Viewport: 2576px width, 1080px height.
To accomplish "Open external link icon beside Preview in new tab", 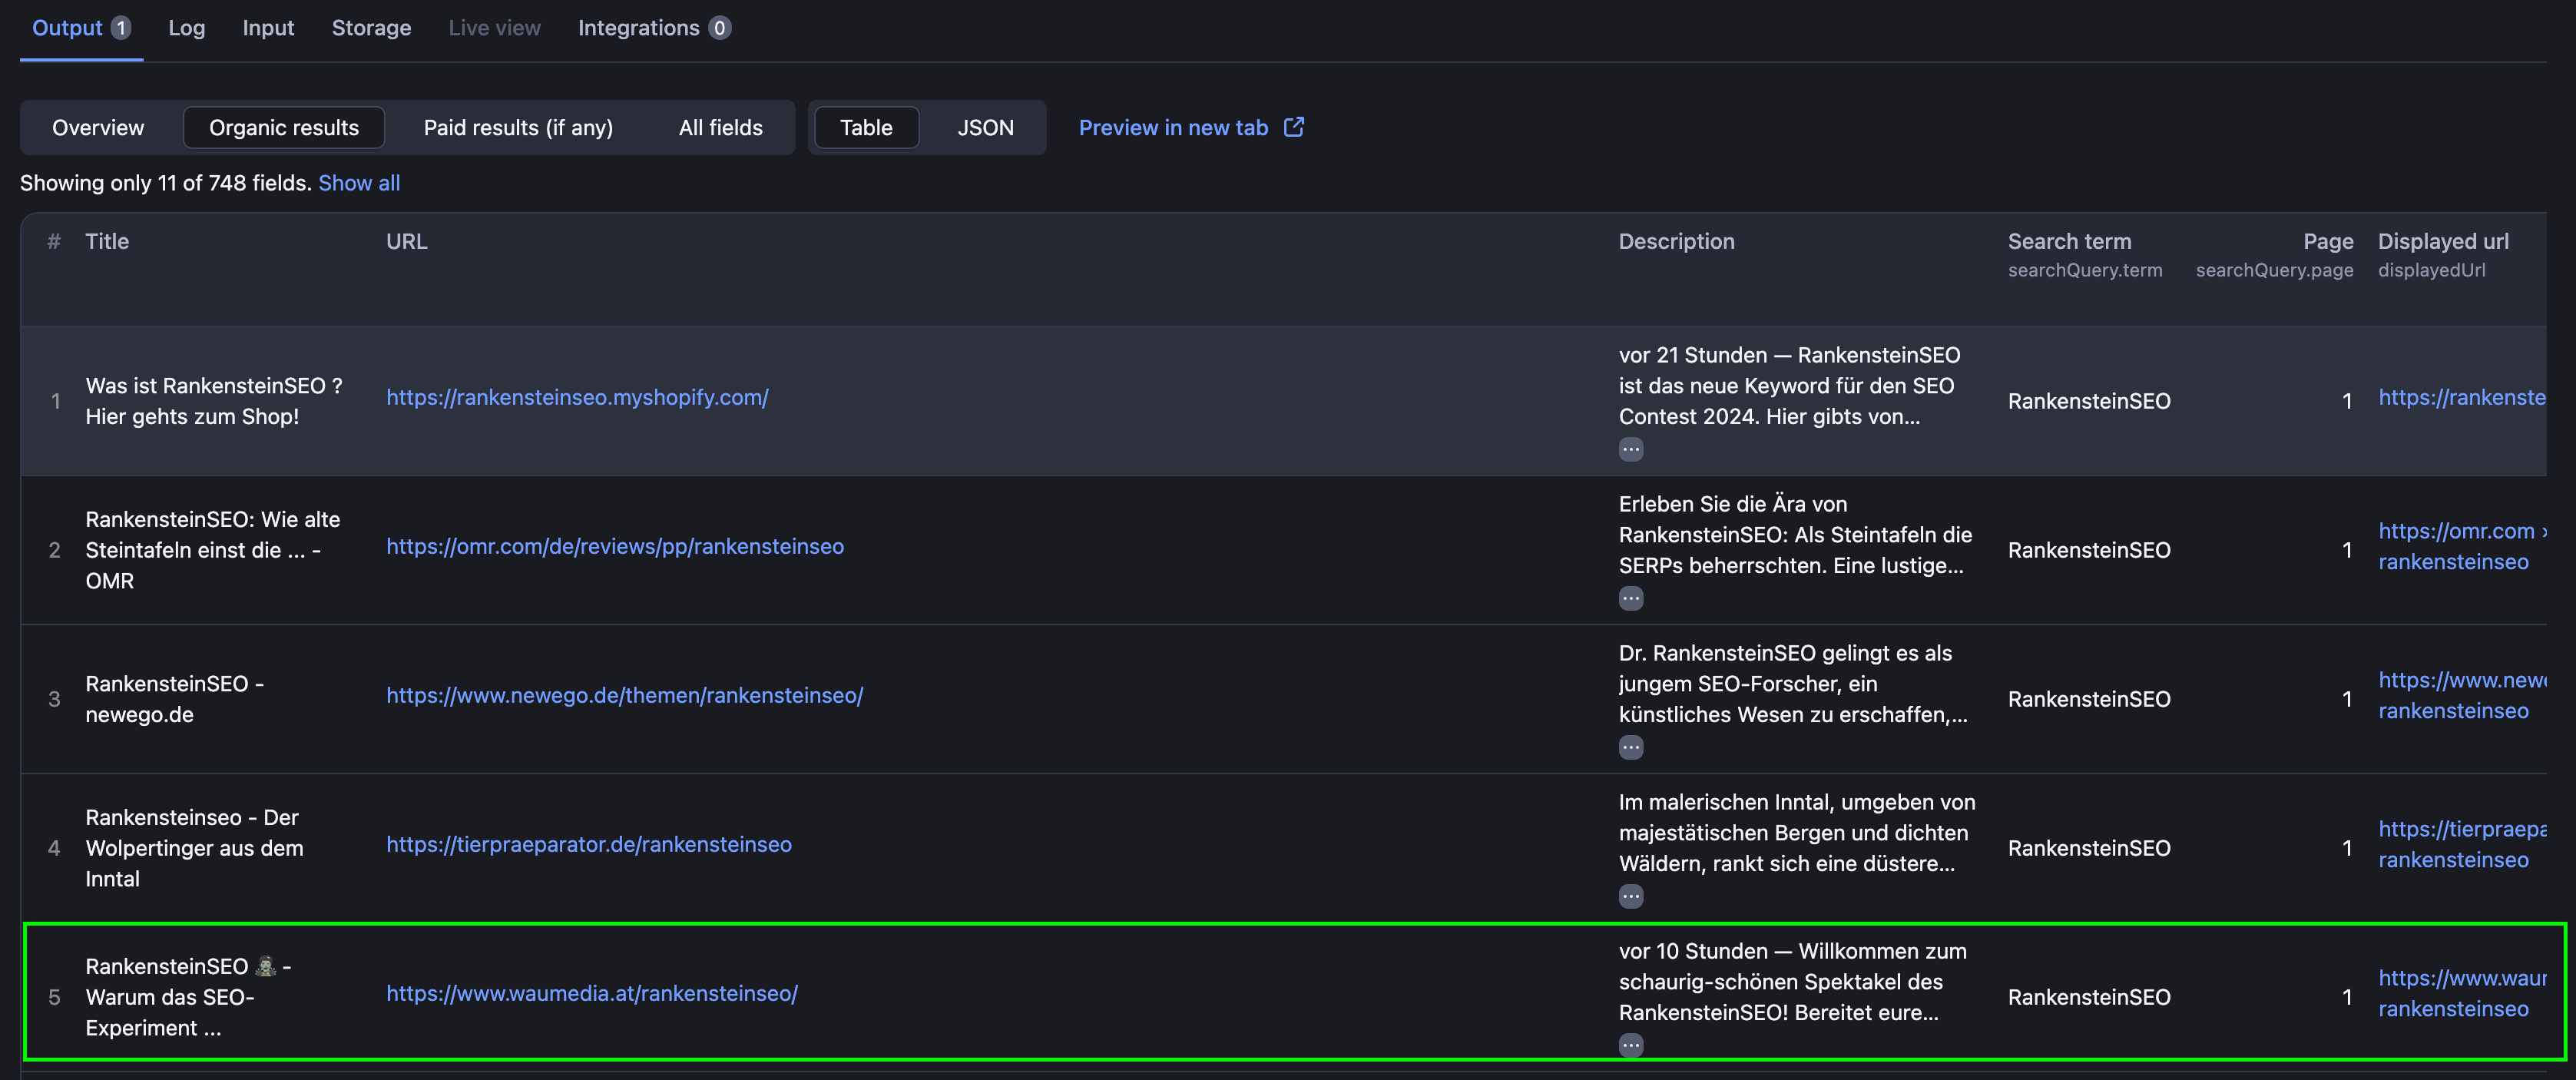I will 1294,127.
